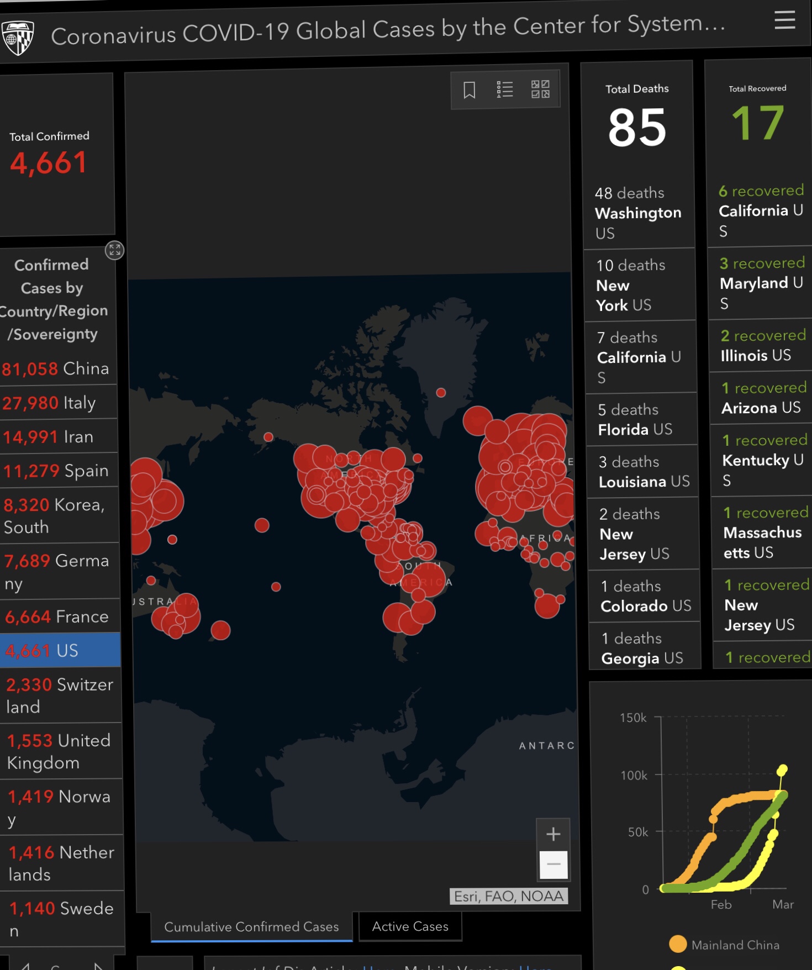Viewport: 812px width, 970px height.
Task: Select United Kingdom in the country list
Action: [x=59, y=751]
